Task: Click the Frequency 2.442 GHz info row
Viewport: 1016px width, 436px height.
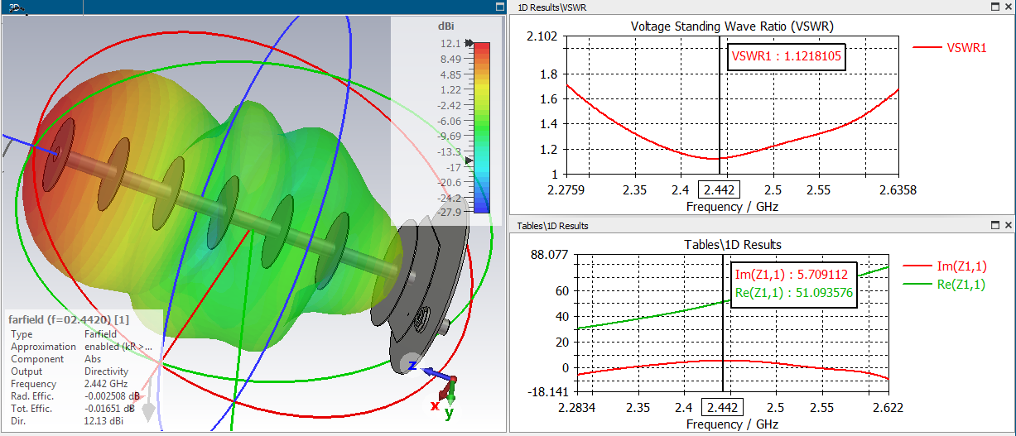Action: click(x=69, y=384)
